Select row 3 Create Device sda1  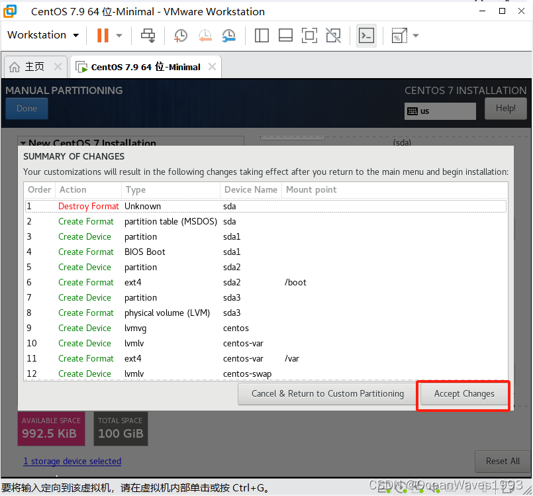point(266,237)
